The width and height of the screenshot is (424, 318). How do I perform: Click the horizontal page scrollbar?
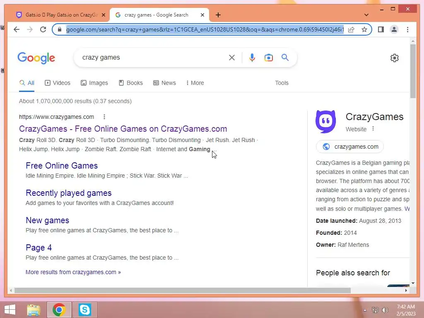[183, 290]
